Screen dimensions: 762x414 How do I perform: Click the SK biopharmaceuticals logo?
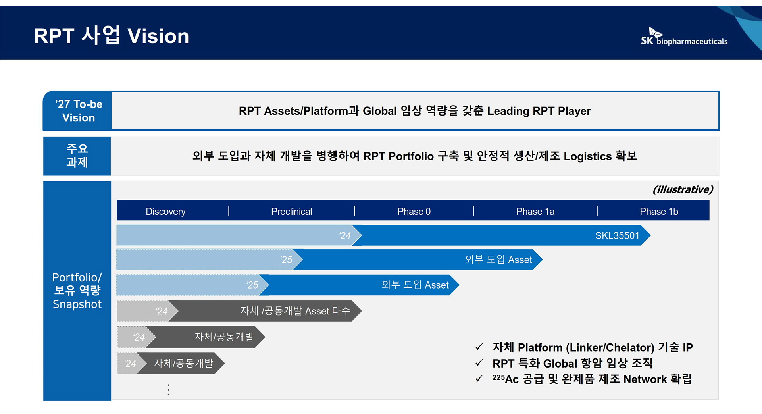tap(684, 37)
